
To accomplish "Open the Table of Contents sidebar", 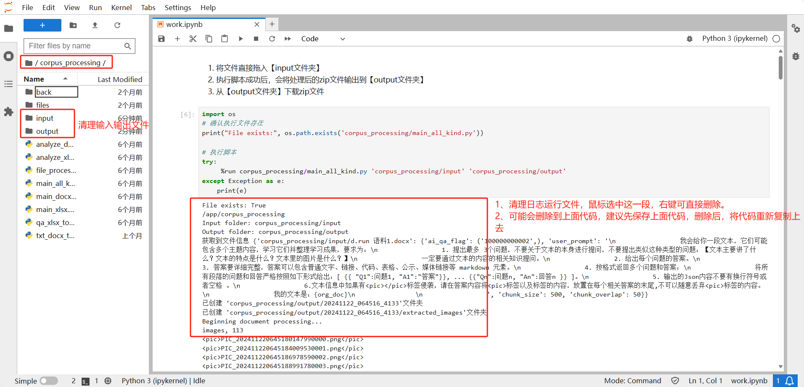I will click(8, 84).
